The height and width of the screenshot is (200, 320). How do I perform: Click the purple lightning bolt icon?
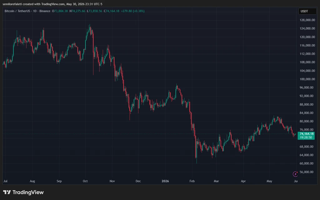pyautogui.click(x=295, y=174)
